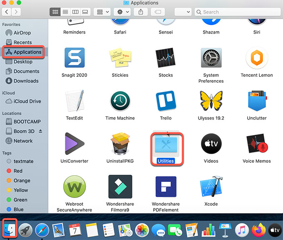Open the Videos Apple TV app
283x240 pixels.
(x=211, y=144)
